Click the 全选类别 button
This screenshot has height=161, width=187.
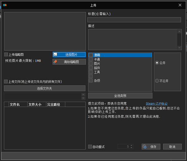click(x=120, y=96)
